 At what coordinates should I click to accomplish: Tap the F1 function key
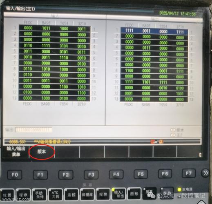(x=40, y=175)
